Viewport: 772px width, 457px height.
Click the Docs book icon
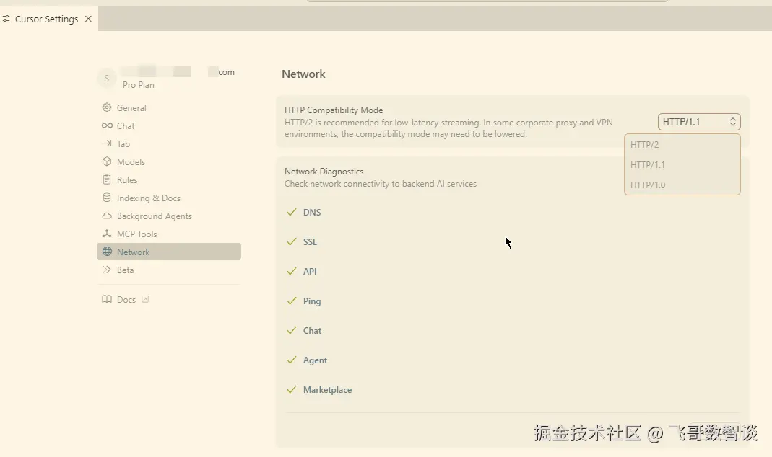point(107,299)
